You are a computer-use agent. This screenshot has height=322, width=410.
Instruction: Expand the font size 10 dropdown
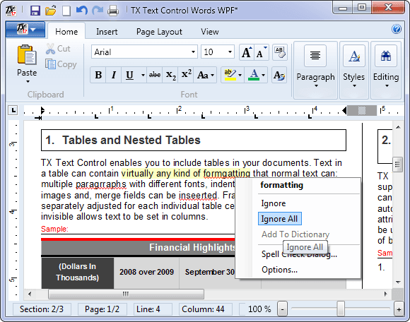coord(230,52)
